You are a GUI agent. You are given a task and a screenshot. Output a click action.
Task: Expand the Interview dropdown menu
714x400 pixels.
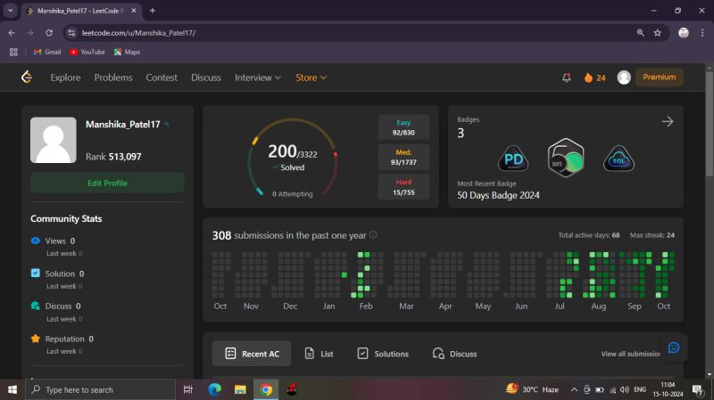coord(258,78)
